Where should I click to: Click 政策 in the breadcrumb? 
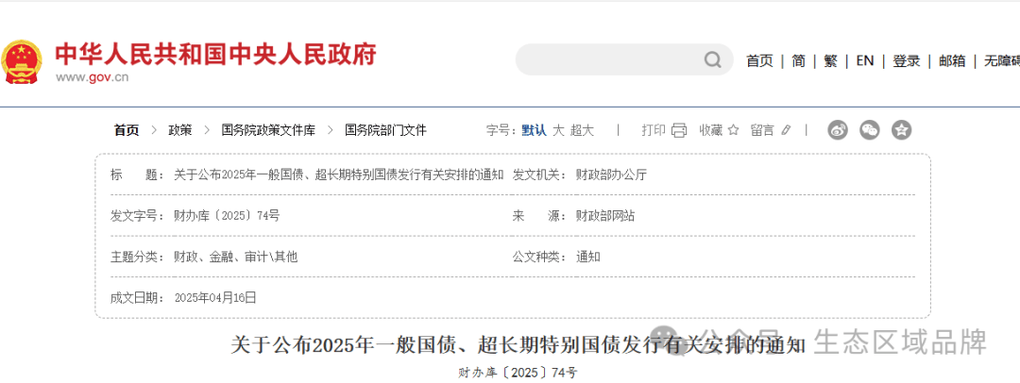point(180,130)
